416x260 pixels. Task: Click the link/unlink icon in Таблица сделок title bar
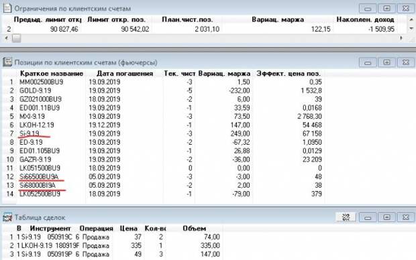pos(346,217)
